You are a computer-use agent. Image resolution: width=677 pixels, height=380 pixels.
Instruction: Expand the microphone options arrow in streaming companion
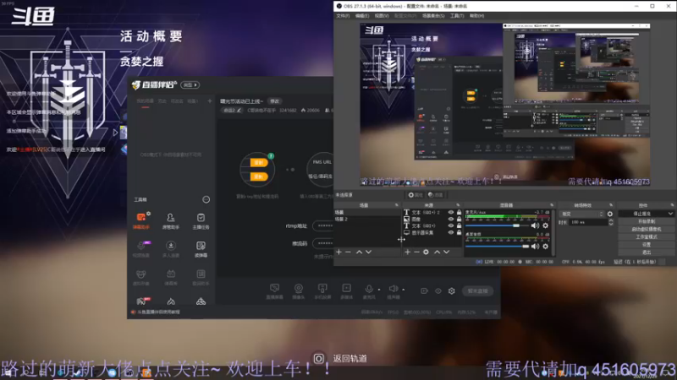pos(379,290)
